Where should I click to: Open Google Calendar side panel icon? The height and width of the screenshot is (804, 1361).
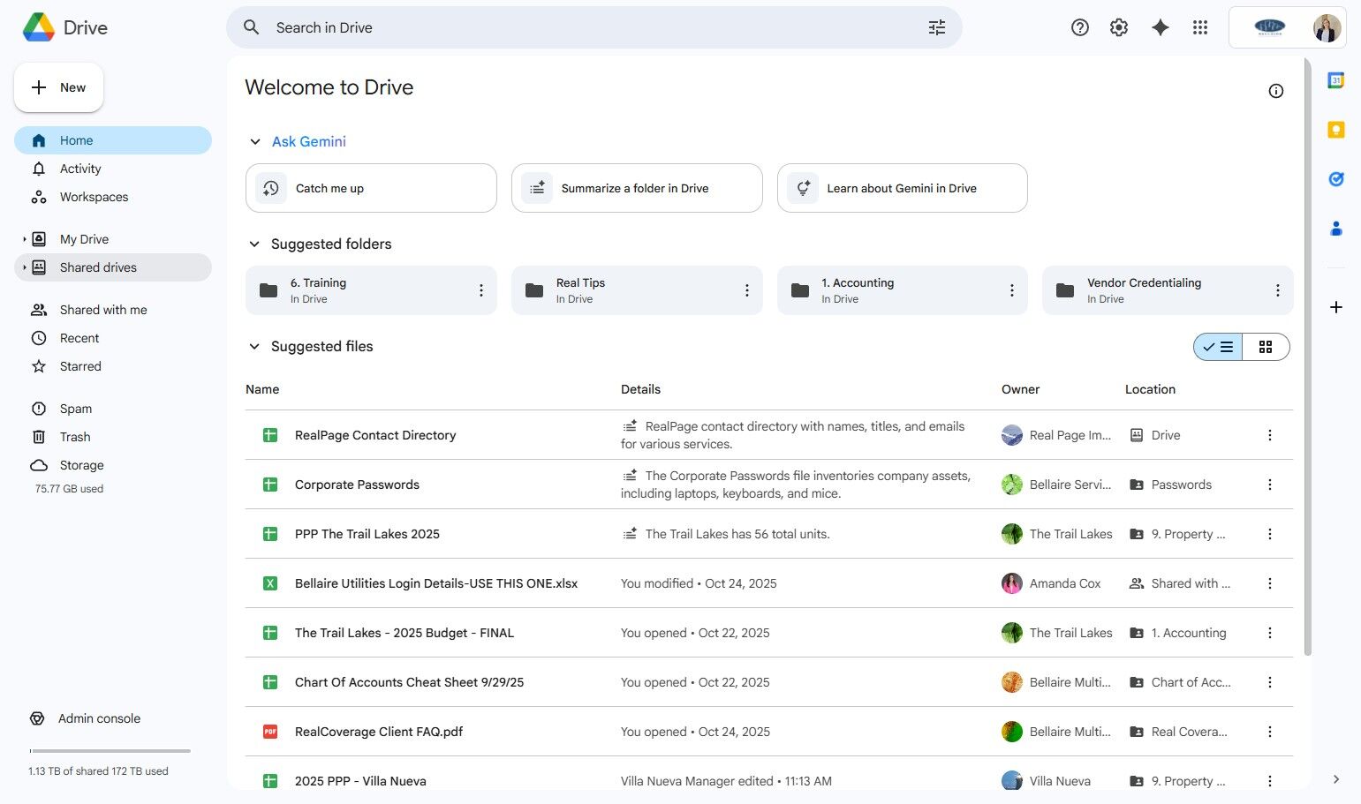tap(1336, 80)
